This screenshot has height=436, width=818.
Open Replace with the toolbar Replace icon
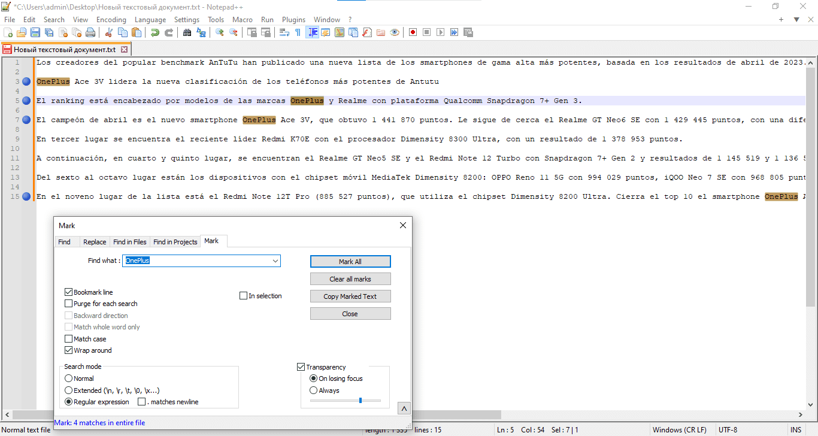click(201, 32)
